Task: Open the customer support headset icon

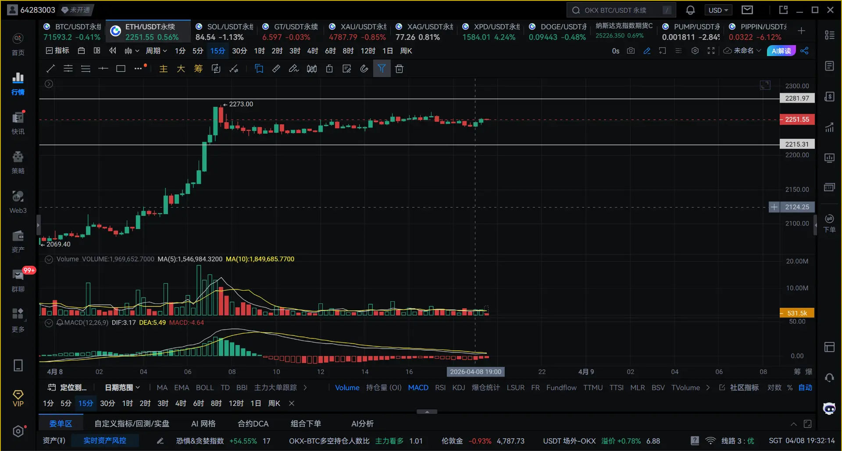Action: (829, 378)
